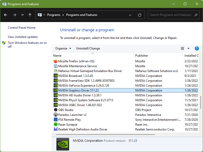Image resolution: width=203 pixels, height=152 pixels.
Task: Select PS4 Remote Play entry name
Action: pyautogui.click(x=70, y=119)
